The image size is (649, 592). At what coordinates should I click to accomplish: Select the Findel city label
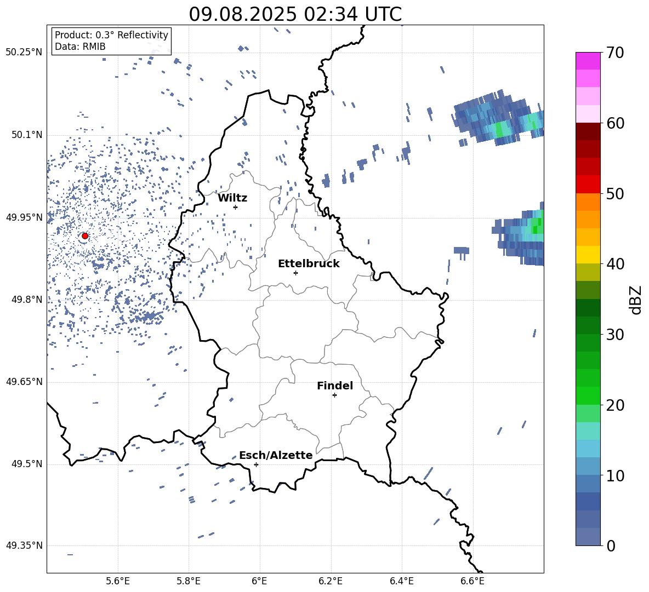[x=335, y=386]
